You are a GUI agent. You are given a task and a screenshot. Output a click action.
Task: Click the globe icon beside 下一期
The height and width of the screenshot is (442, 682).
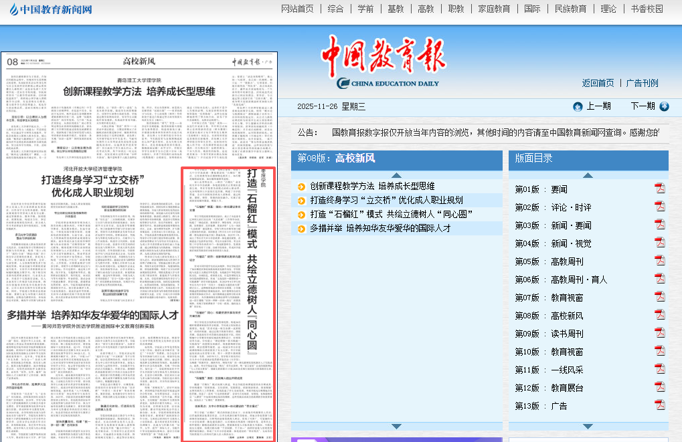(663, 106)
